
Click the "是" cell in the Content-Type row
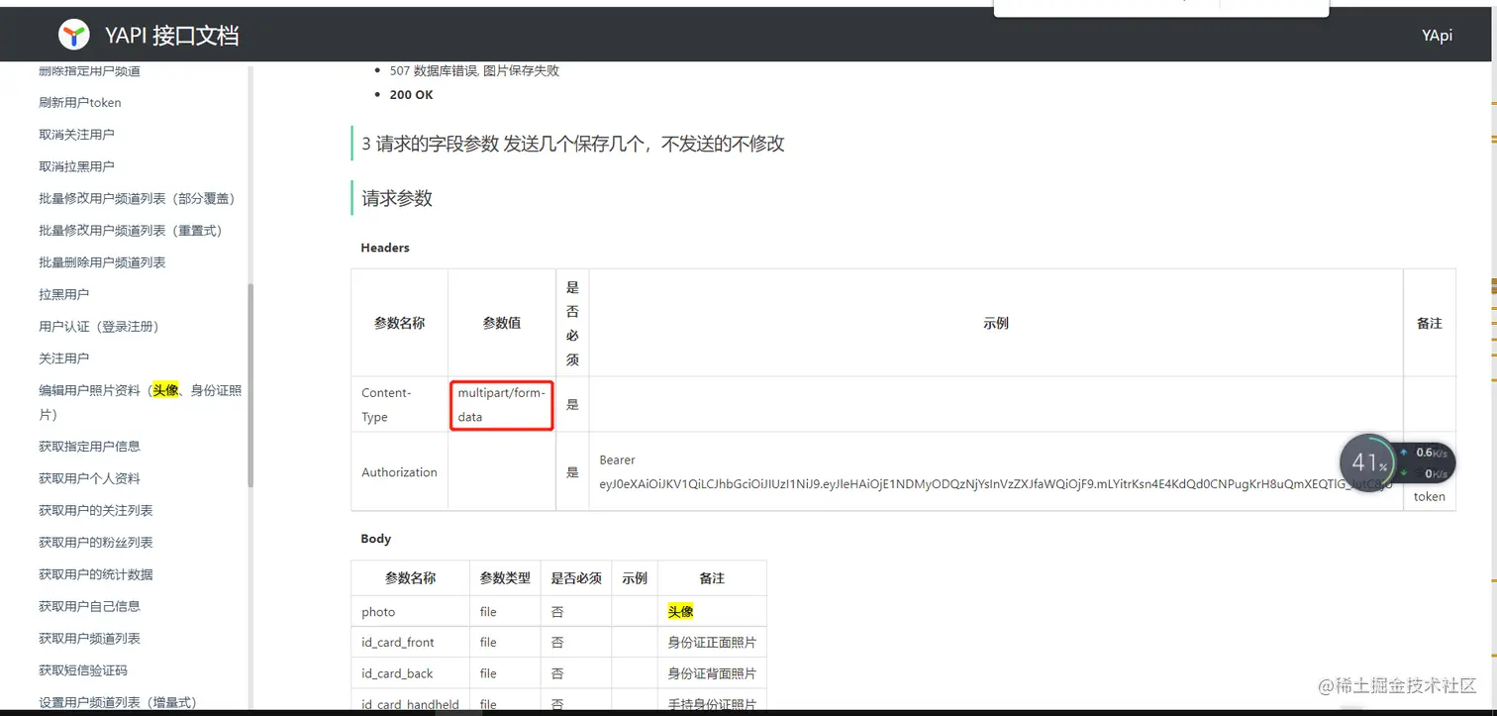pyautogui.click(x=572, y=404)
